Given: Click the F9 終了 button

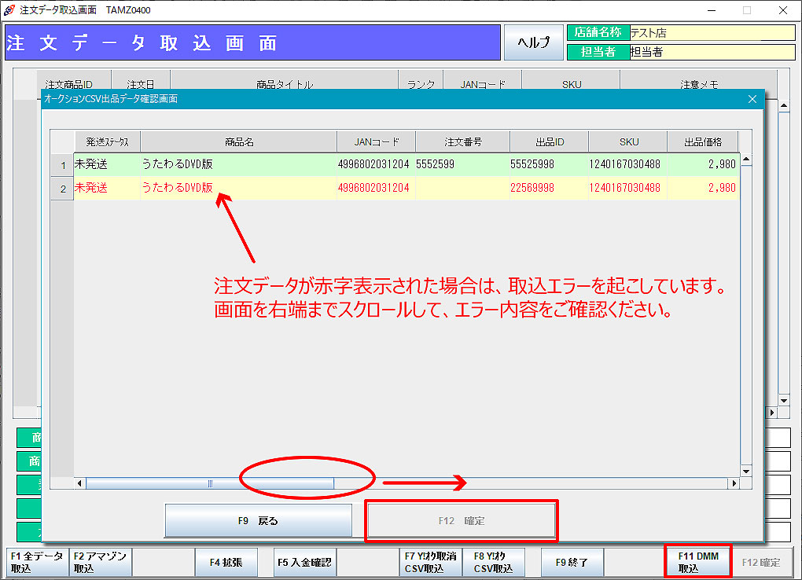Looking at the screenshot, I should click(572, 563).
